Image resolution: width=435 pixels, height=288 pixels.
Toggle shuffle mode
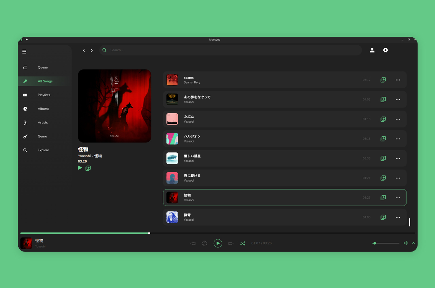pyautogui.click(x=243, y=244)
